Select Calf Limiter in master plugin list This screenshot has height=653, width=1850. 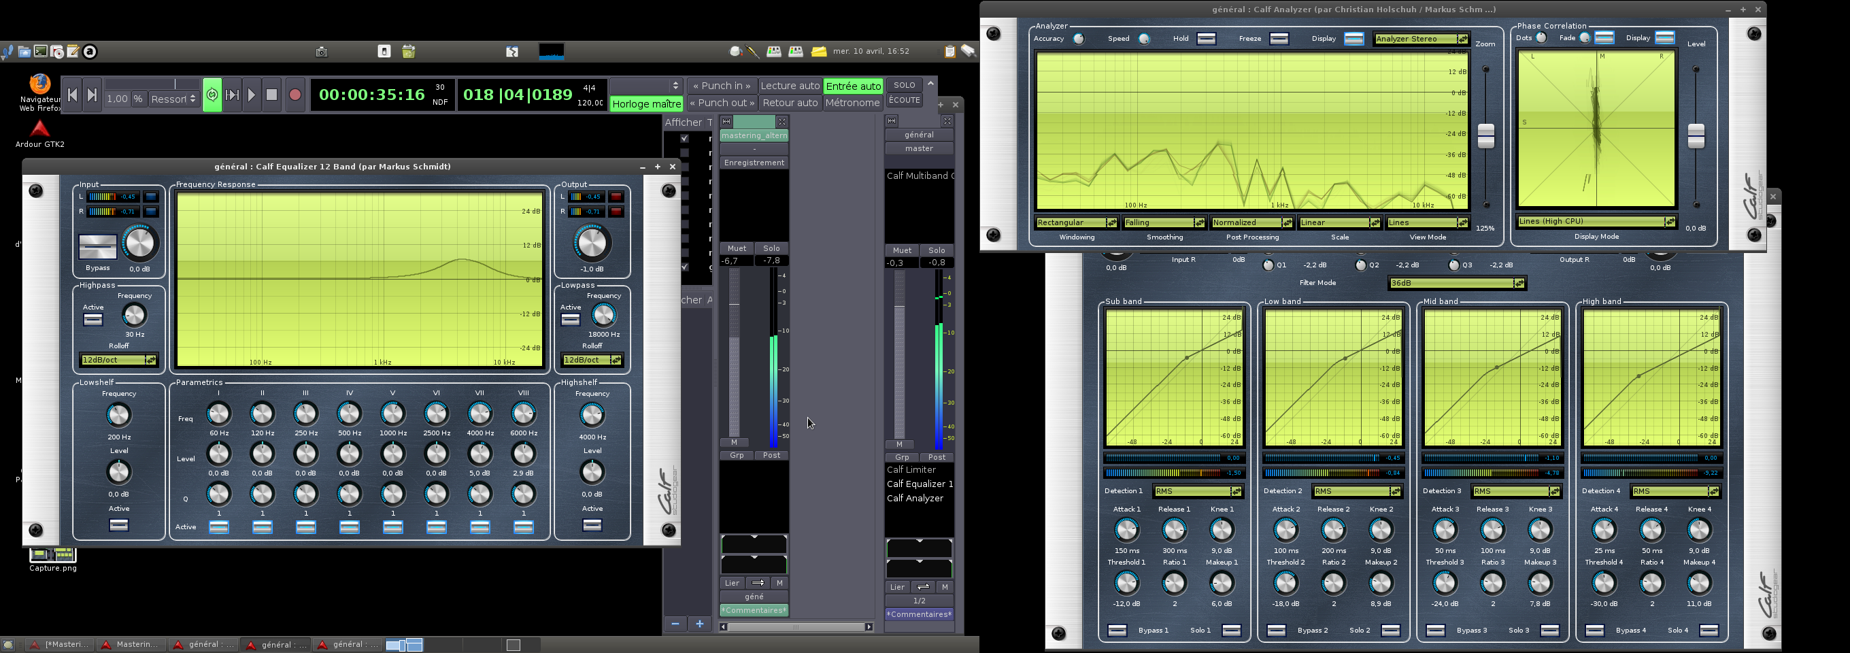[x=911, y=470]
